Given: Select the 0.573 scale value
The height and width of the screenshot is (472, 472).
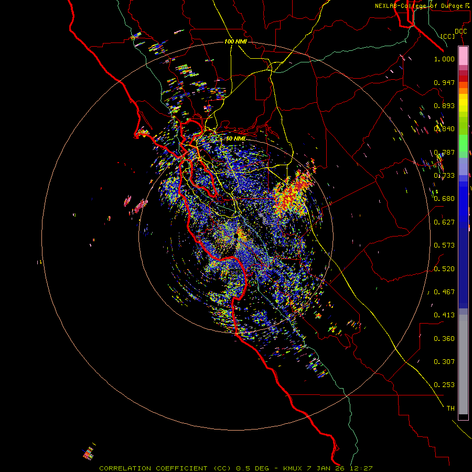Looking at the screenshot, I should pos(444,245).
